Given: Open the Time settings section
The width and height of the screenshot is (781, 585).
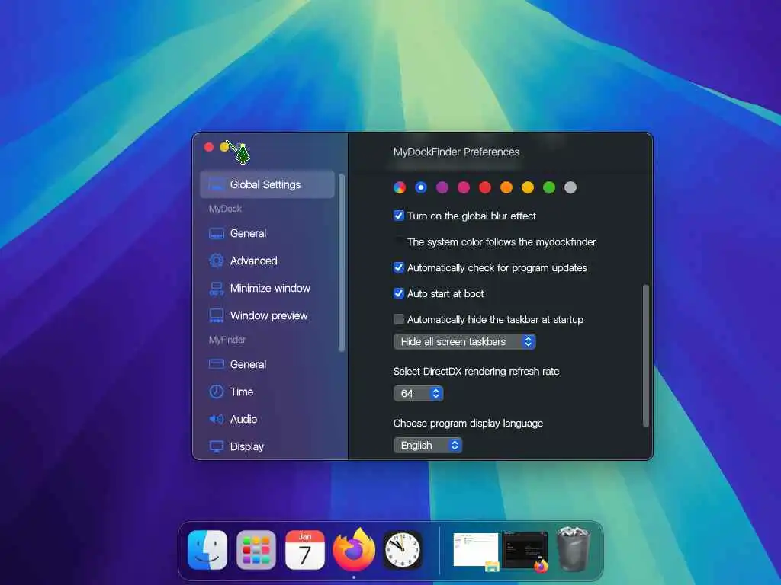Looking at the screenshot, I should pyautogui.click(x=267, y=392).
